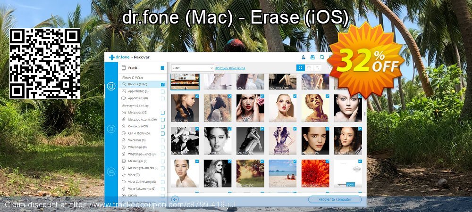
Task: Check the Call History checkbox
Action: (162, 133)
